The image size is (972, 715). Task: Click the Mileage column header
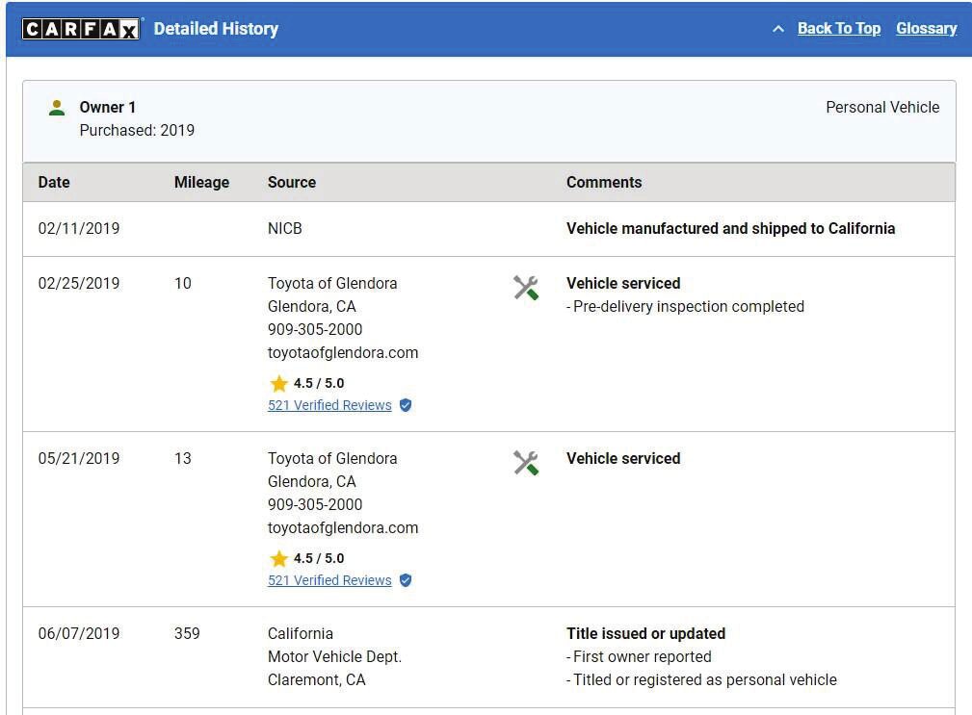pos(201,183)
